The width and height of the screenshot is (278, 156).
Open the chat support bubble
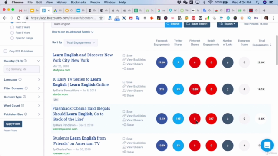coord(267,145)
